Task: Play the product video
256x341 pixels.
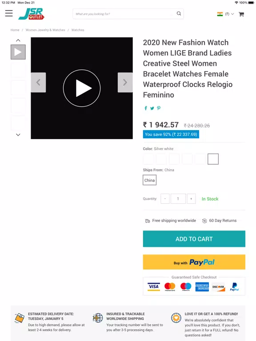Action: tap(82, 88)
